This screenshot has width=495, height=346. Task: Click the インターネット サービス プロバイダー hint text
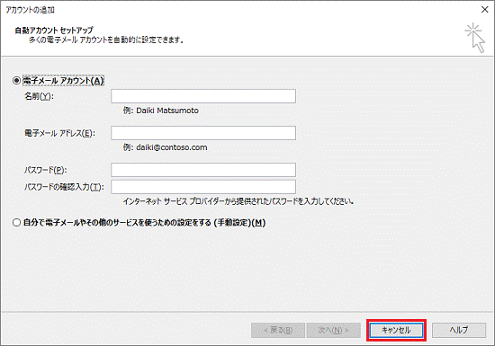(x=238, y=201)
